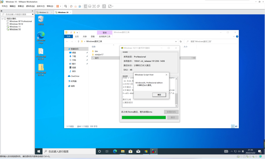The image size is (265, 159).
Task: Sort files by the 名称 column header
Action: [x=94, y=47]
